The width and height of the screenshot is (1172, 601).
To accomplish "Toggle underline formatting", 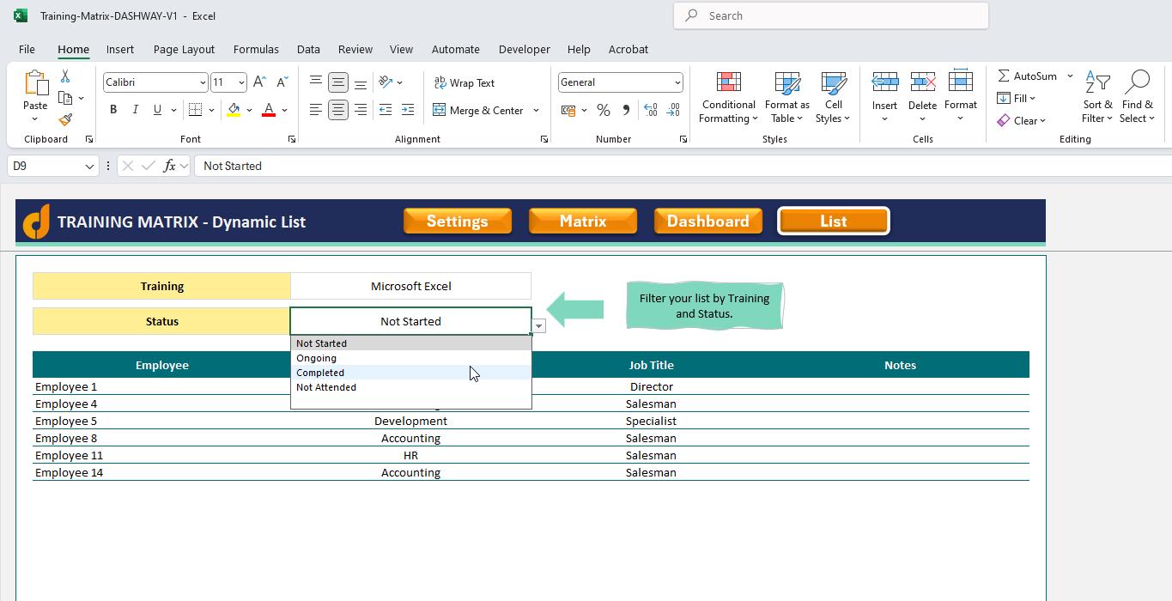I will click(x=158, y=110).
